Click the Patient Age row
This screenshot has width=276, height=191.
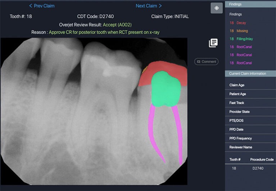(250, 94)
